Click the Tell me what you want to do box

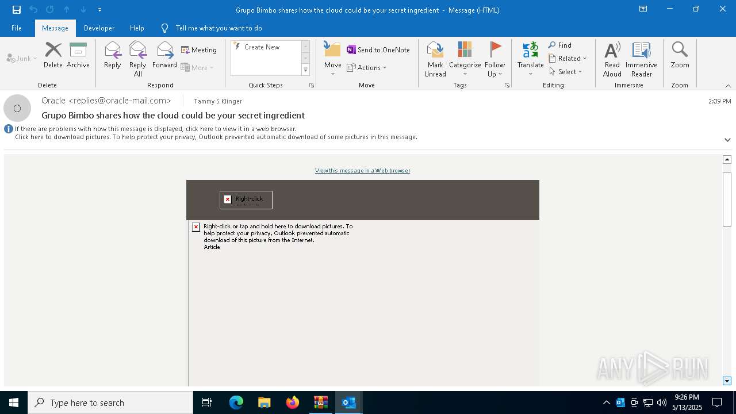218,28
